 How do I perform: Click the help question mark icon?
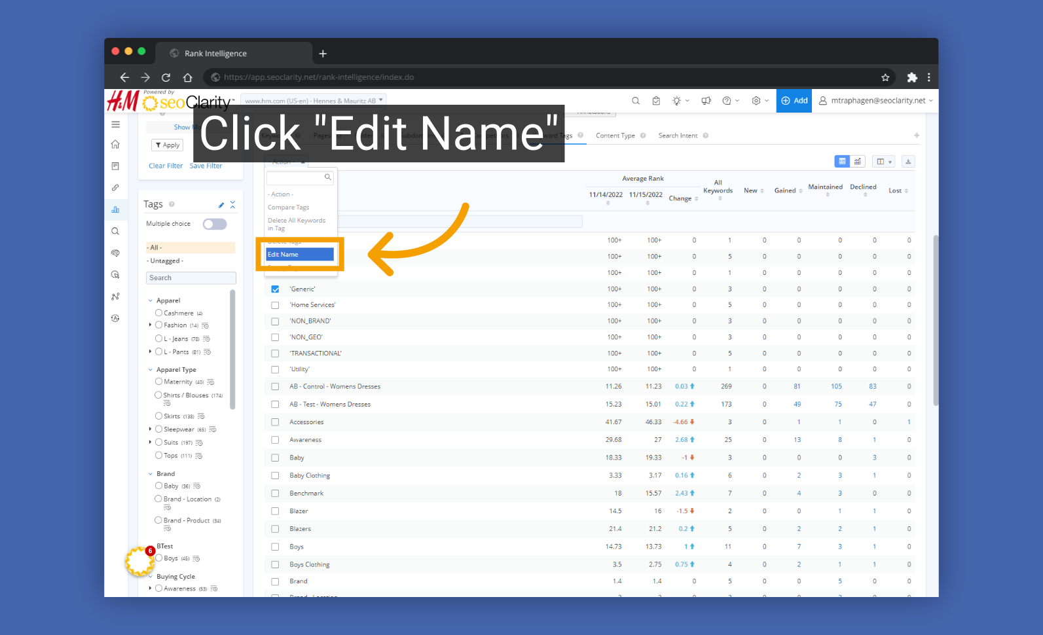point(726,101)
